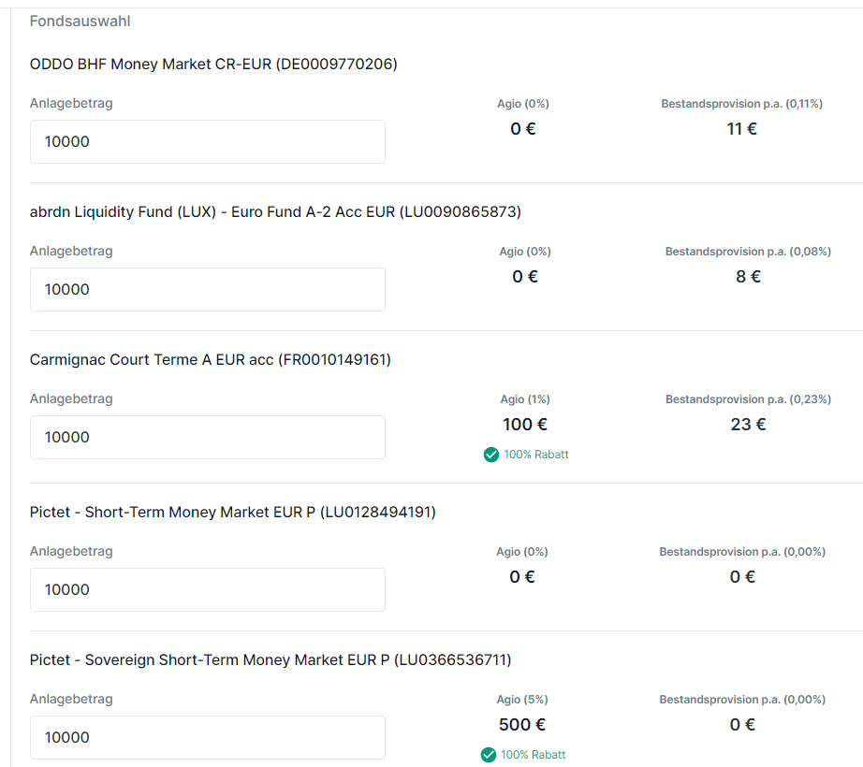Click the 11 € Bestandsprovision amount
The width and height of the screenshot is (863, 767).
[x=741, y=129]
